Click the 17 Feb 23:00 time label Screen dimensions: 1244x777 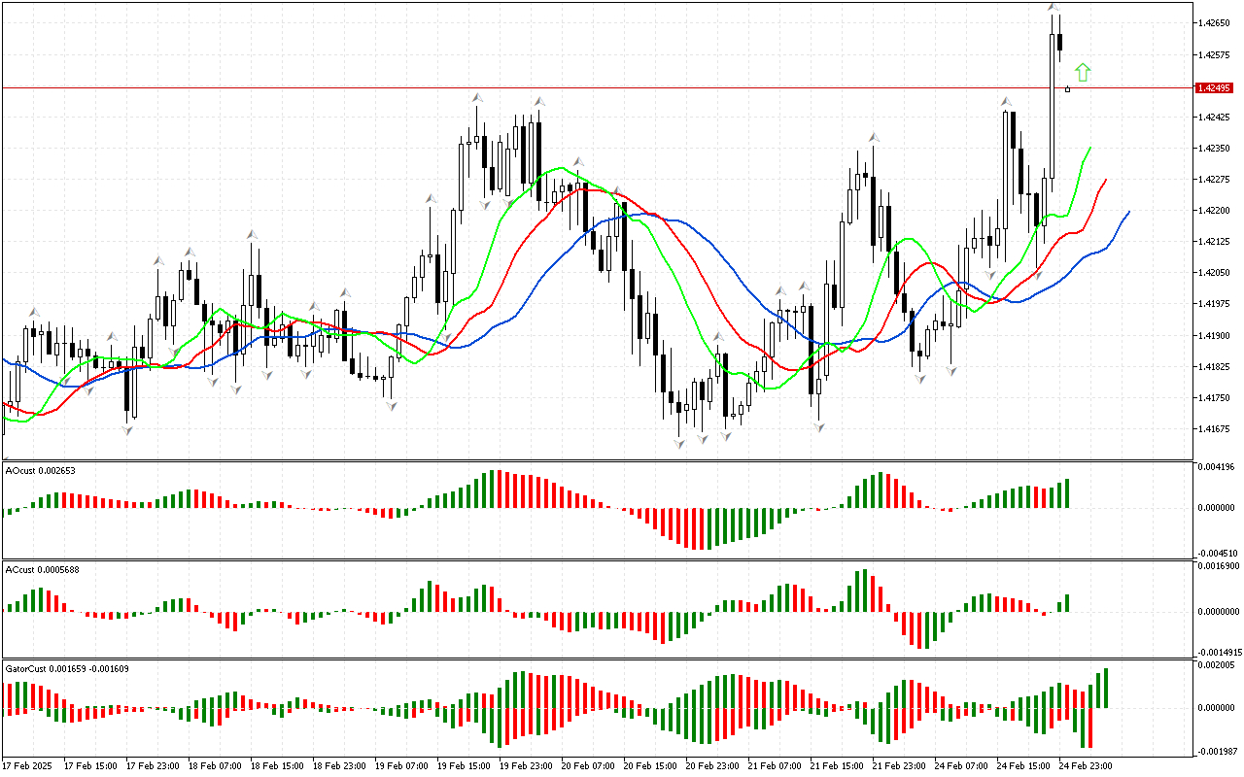pyautogui.click(x=153, y=766)
